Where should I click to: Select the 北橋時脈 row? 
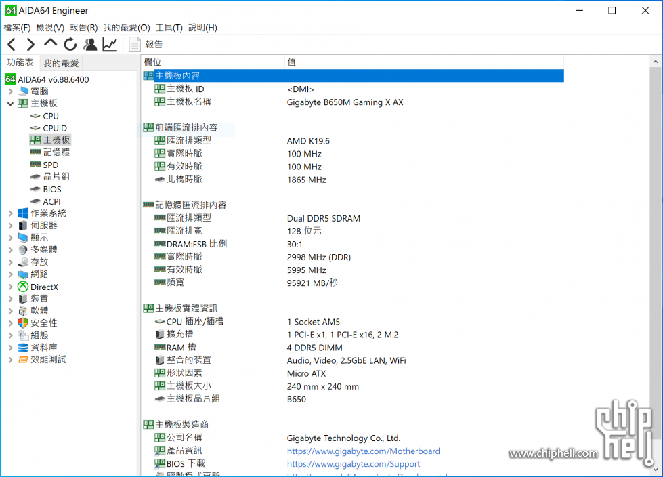coord(353,180)
